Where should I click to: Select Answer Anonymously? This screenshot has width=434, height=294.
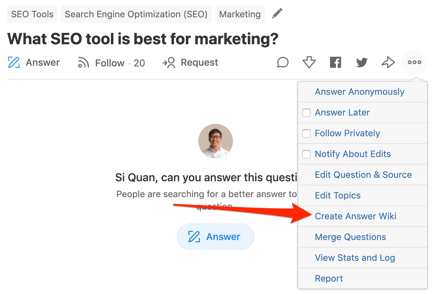click(359, 91)
